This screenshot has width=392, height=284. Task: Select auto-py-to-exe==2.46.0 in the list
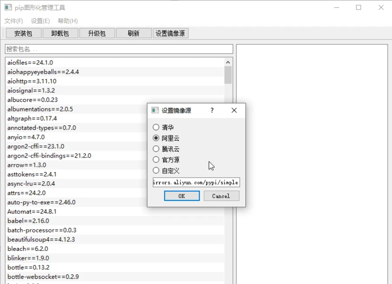(76, 202)
